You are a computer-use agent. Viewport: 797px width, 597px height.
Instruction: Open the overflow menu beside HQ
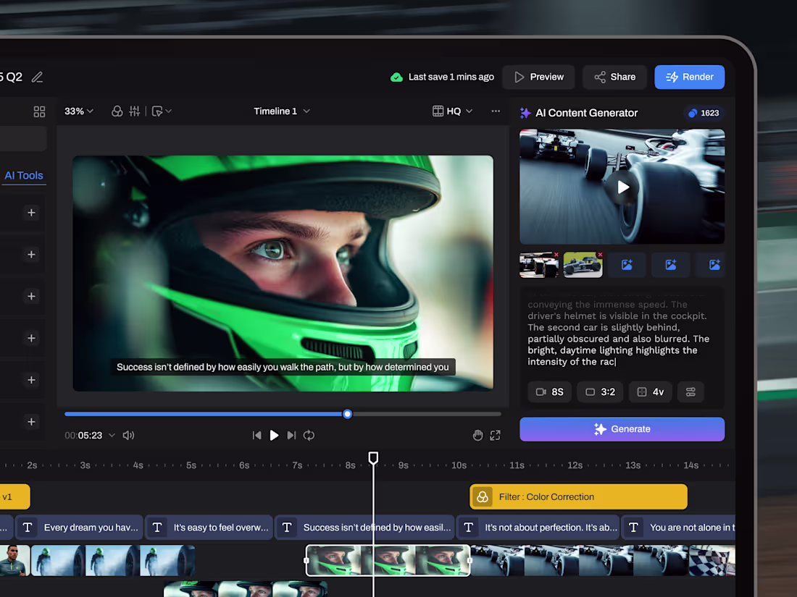[x=496, y=111]
